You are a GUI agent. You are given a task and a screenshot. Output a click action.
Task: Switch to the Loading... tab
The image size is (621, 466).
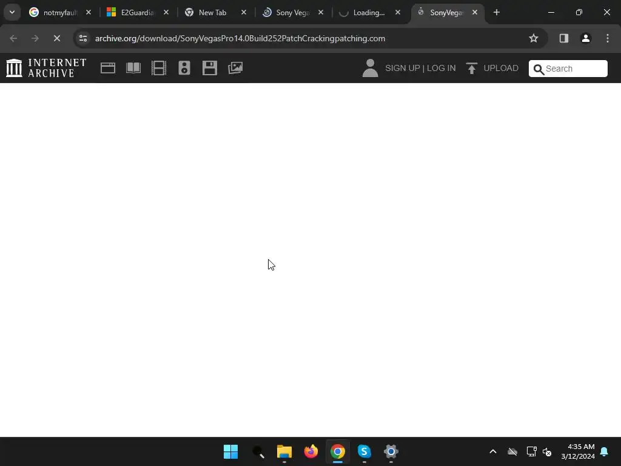364,13
